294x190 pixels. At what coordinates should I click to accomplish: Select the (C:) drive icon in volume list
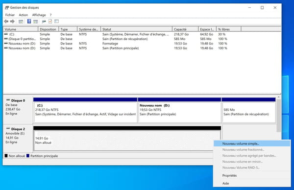(6, 34)
